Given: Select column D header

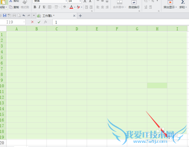Looking at the screenshot, I should pos(77,29).
